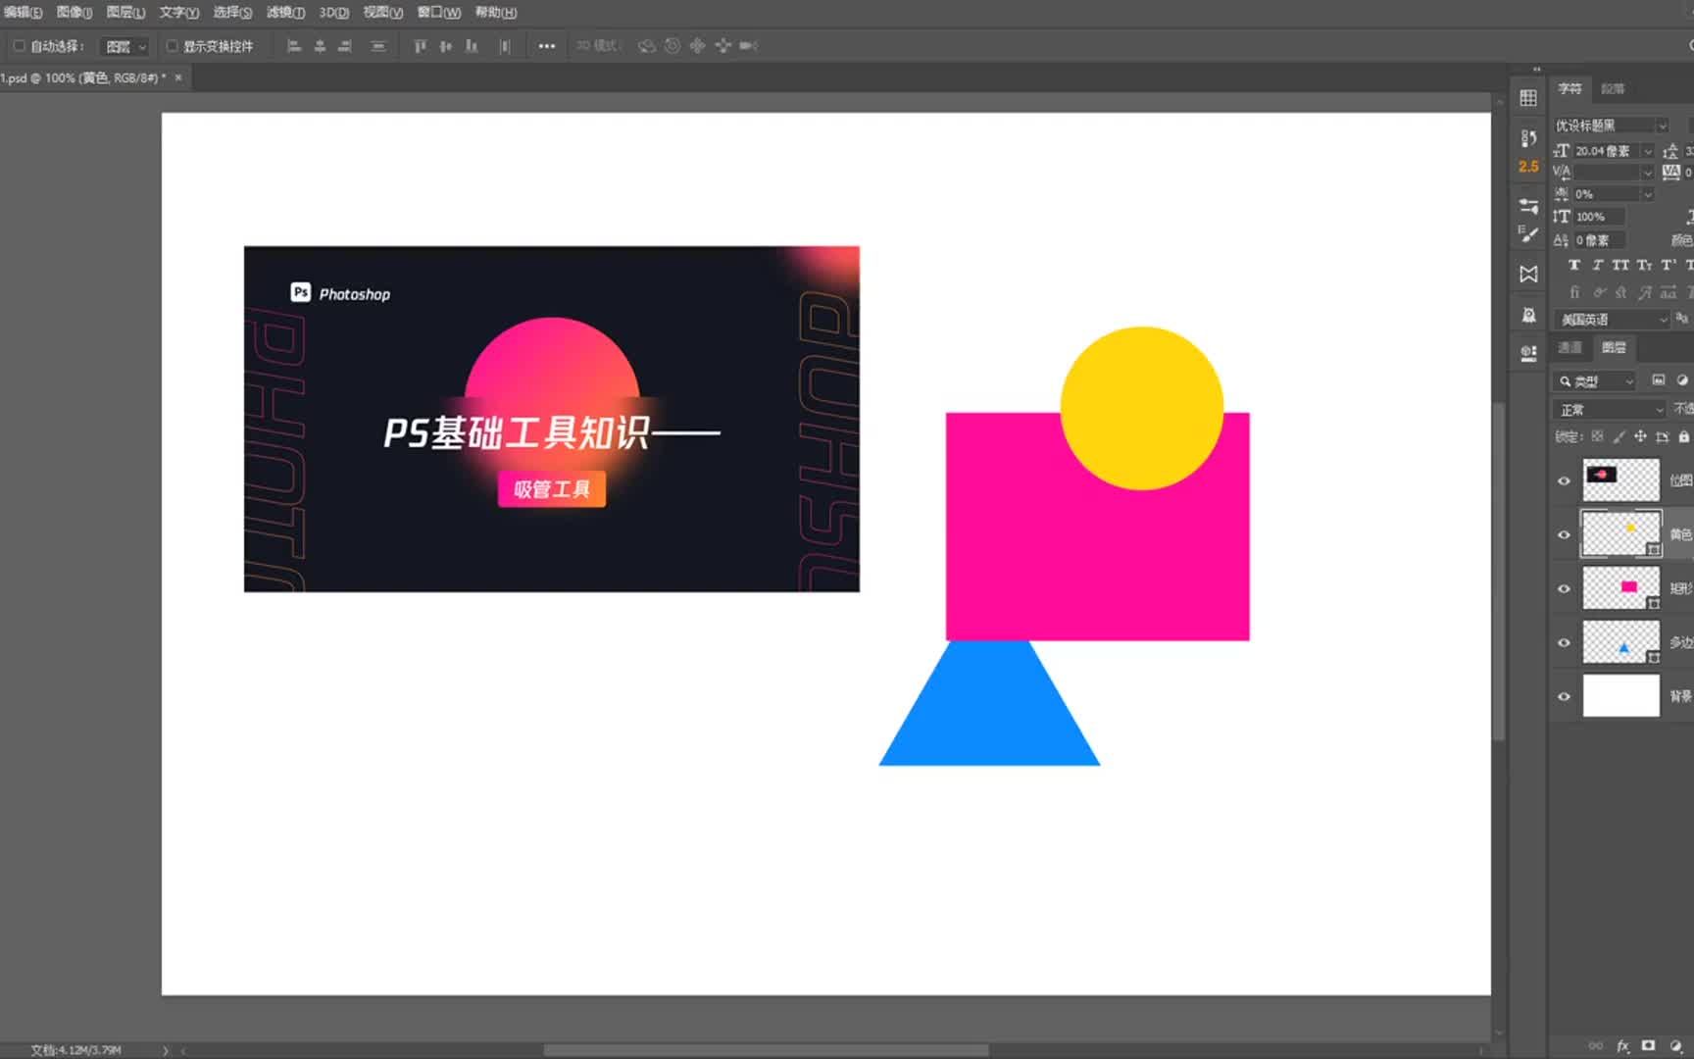Open the History panel icon in dock

click(1528, 138)
